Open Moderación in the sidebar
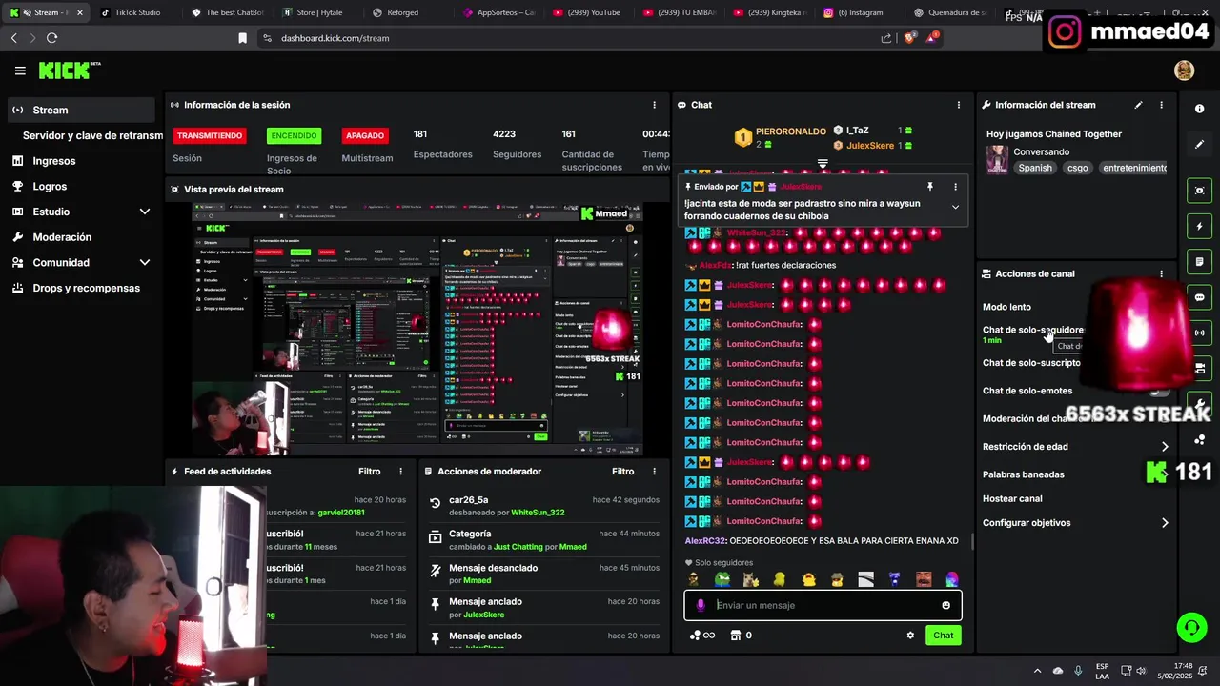 coord(62,237)
